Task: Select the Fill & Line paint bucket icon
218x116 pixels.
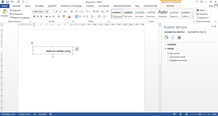Action: [166, 37]
